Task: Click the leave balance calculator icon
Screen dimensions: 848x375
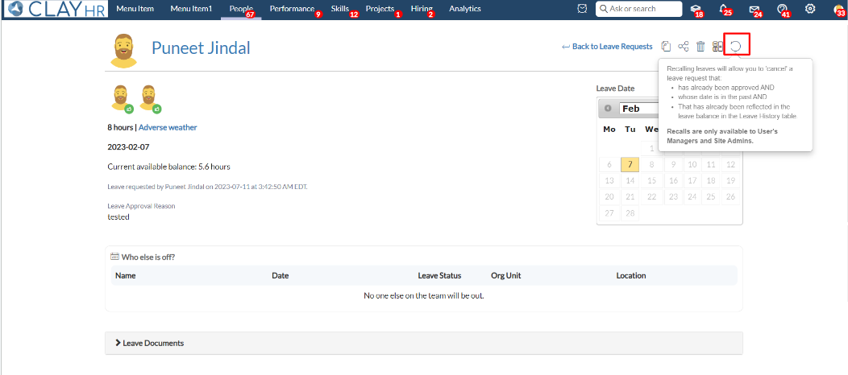Action: coord(717,47)
